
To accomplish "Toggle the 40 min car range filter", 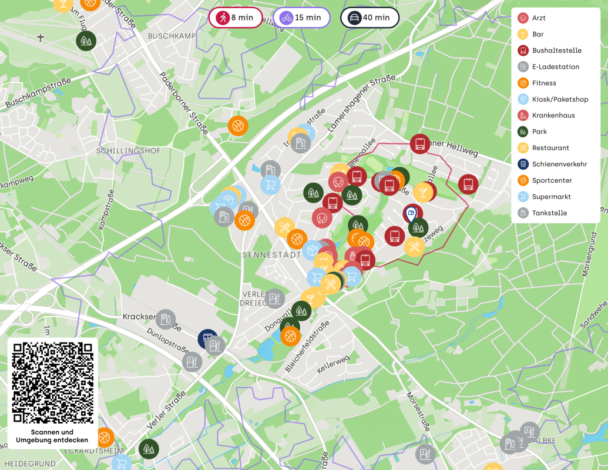I will [x=369, y=18].
